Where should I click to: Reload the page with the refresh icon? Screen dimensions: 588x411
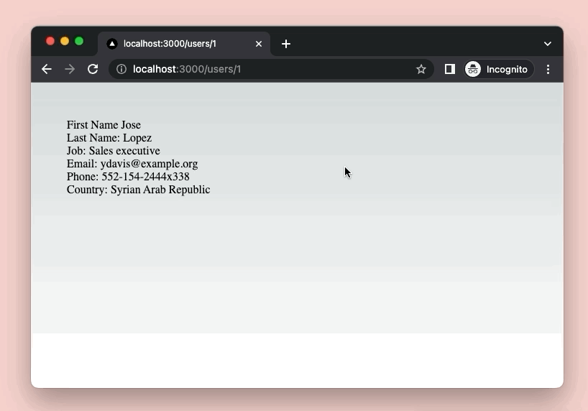tap(93, 69)
